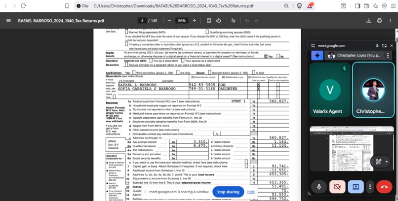Click the red leave call button

pos(384,187)
